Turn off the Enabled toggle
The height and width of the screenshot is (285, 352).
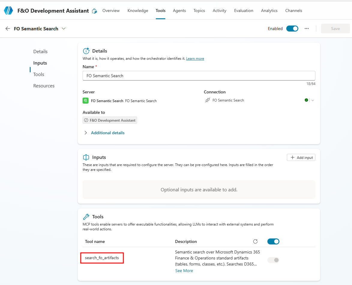(292, 29)
